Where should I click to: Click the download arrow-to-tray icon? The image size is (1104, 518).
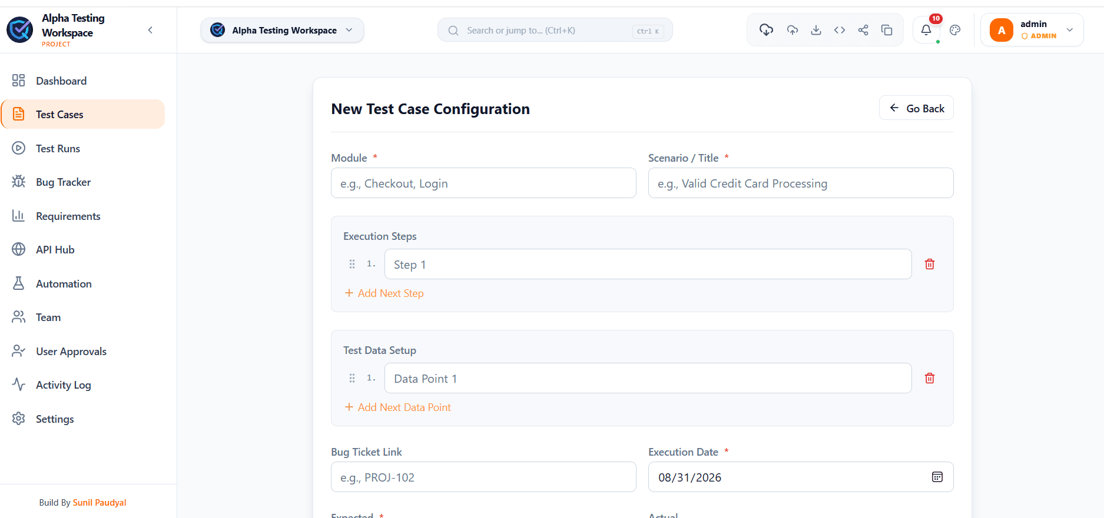click(816, 30)
